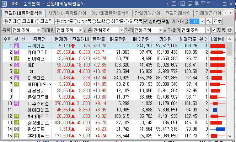Select the 상승률 radio button
The height and width of the screenshot is (142, 236).
(x=58, y=22)
